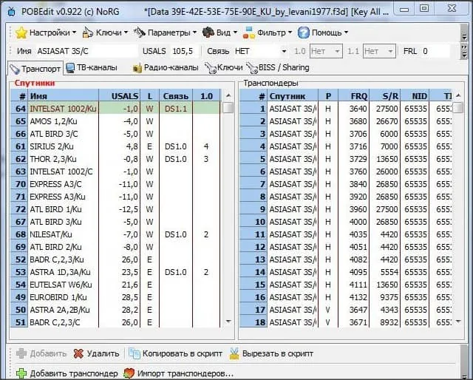Open Параметры wrench icon menu
Screen dimensions: 473x380
tap(140, 33)
